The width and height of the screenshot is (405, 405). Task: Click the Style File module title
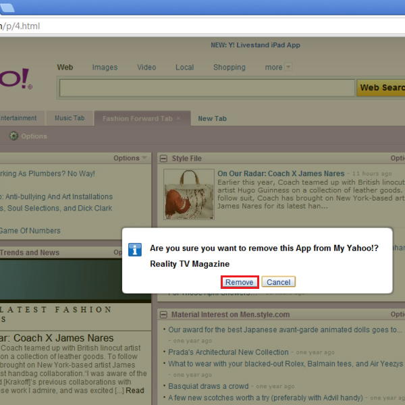pyautogui.click(x=186, y=159)
